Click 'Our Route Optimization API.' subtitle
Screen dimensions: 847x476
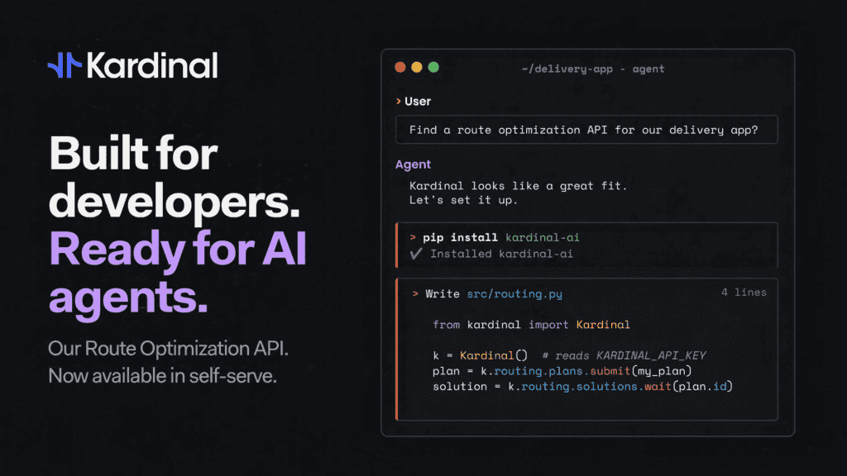(168, 349)
